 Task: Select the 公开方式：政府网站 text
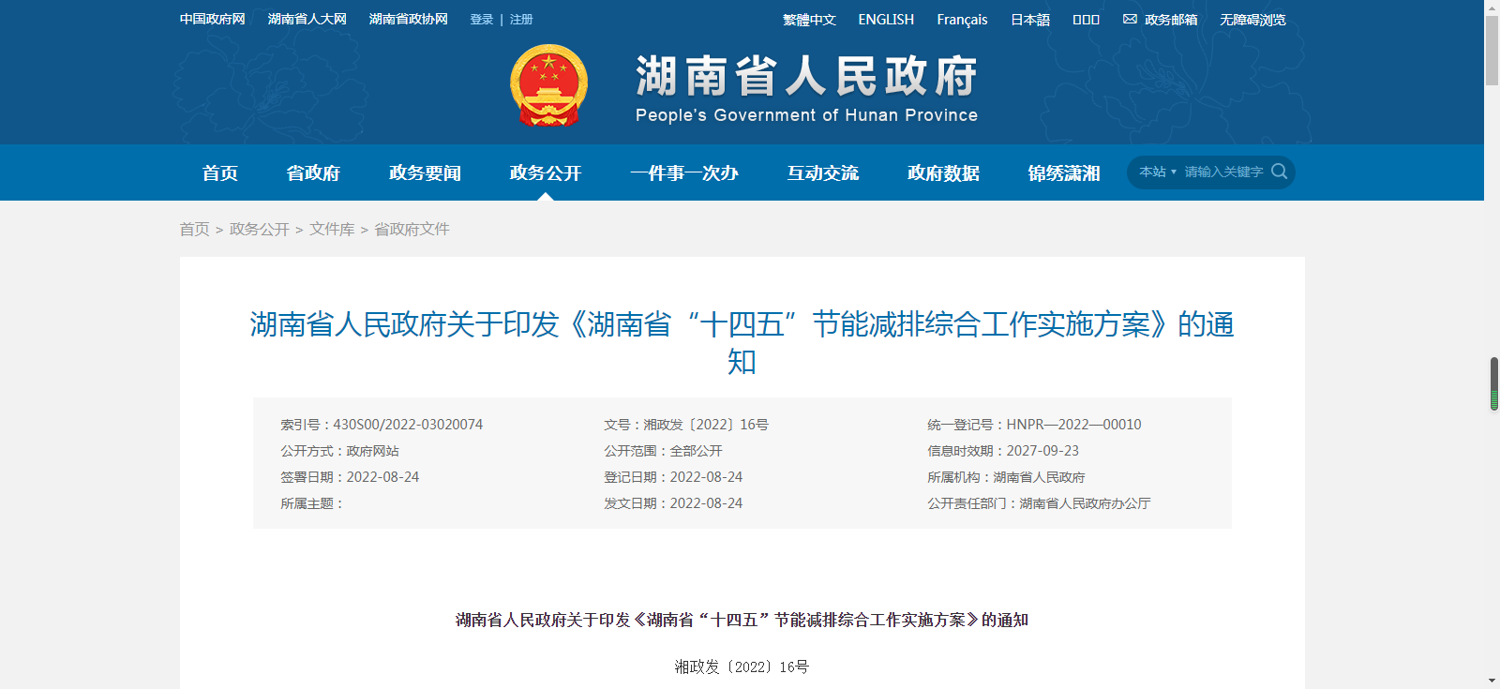[339, 451]
